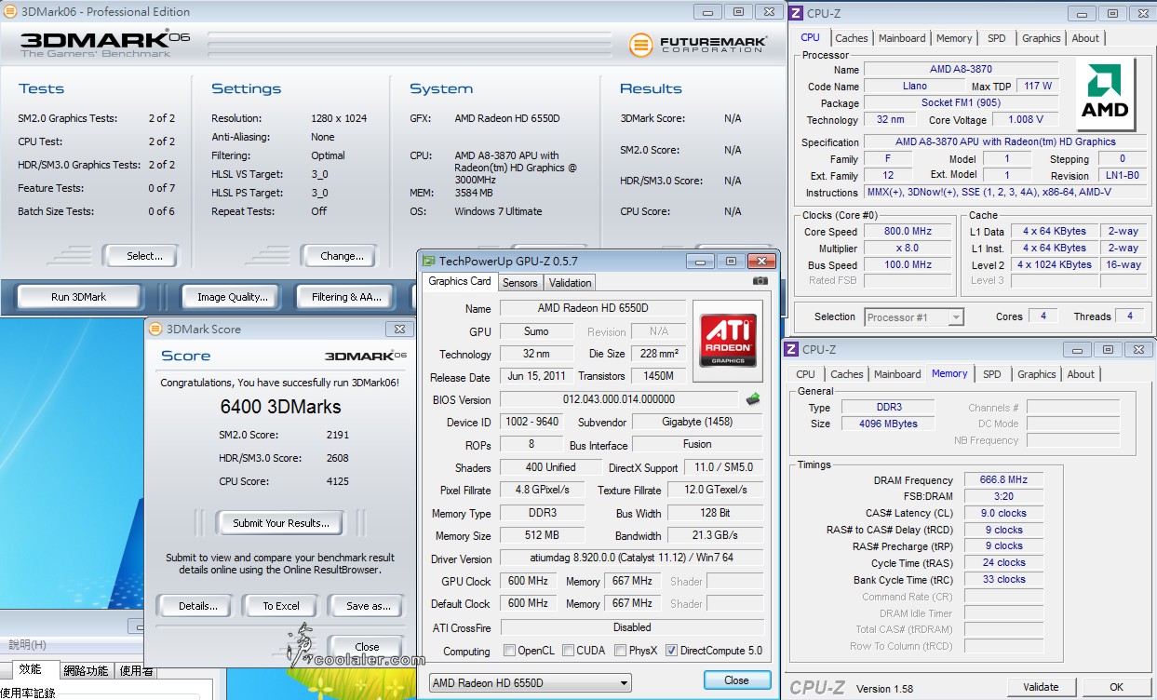
Task: Click the CPU Score value 4125
Action: pyautogui.click(x=338, y=481)
